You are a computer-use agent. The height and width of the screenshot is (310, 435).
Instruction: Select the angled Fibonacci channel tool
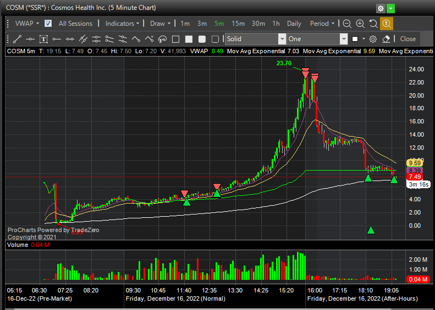109,39
